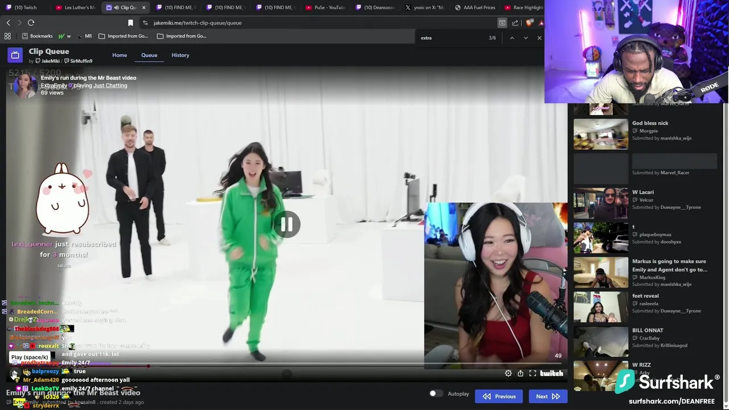The height and width of the screenshot is (410, 729).
Task: Select the Queue tab
Action: (x=149, y=55)
